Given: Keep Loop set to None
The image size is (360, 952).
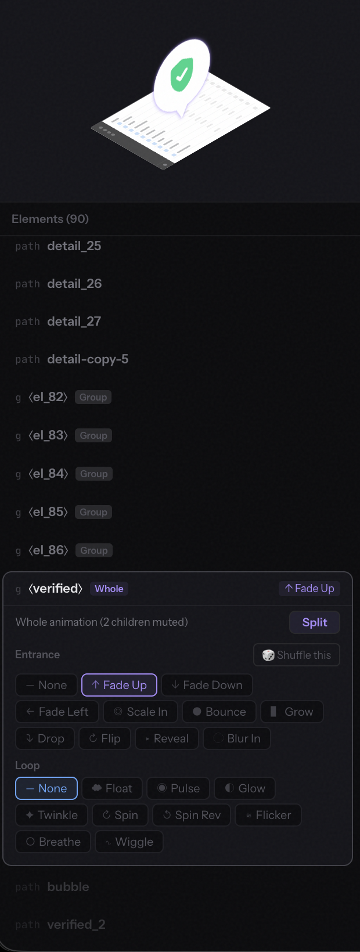Looking at the screenshot, I should coord(46,788).
